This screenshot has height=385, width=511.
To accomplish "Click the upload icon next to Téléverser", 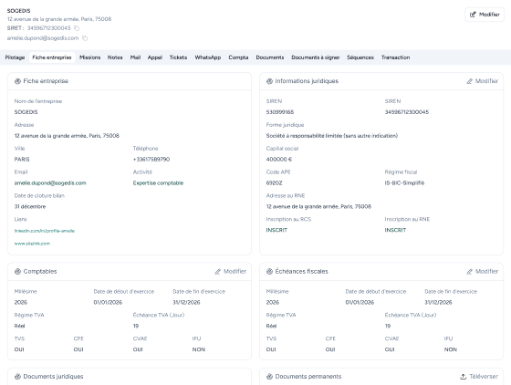I will [464, 377].
